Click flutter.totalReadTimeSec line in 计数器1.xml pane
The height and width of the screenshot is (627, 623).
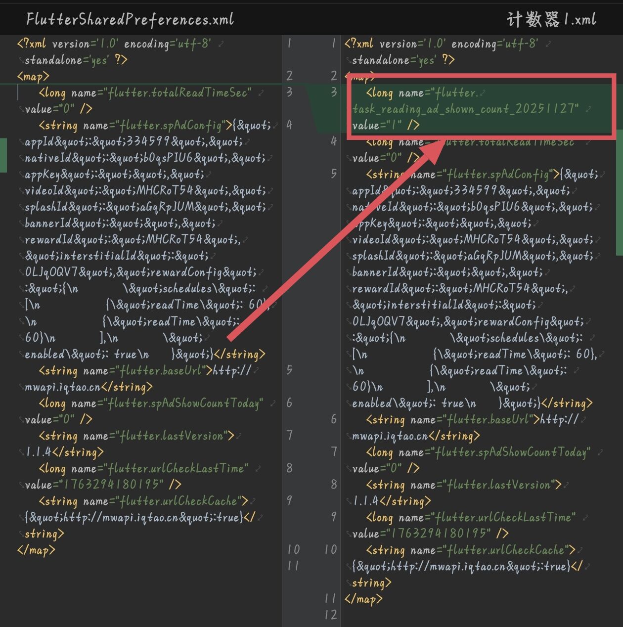(470, 142)
